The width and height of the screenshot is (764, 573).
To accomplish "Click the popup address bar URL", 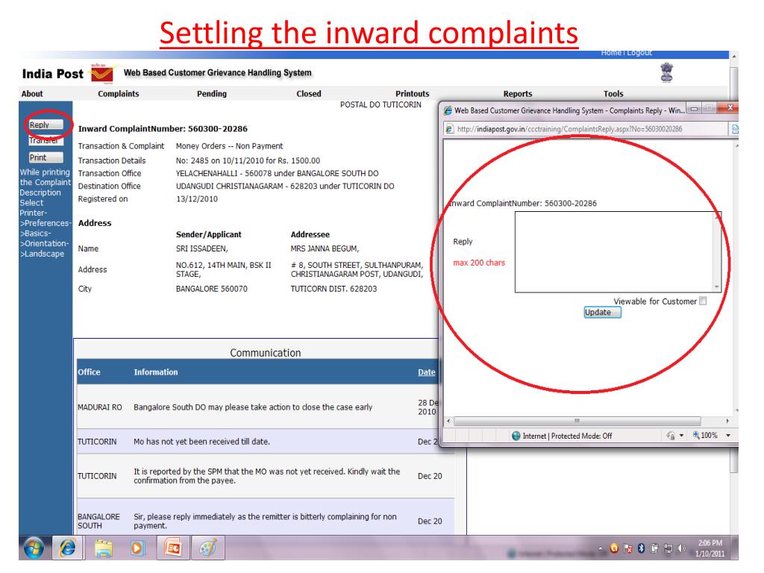I will [x=569, y=129].
